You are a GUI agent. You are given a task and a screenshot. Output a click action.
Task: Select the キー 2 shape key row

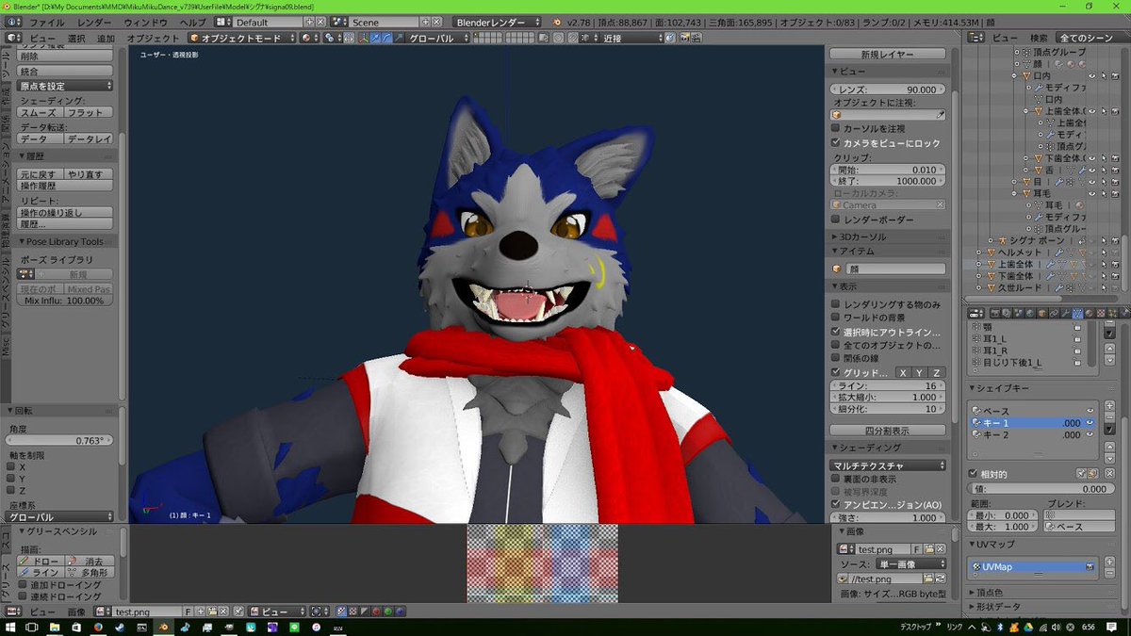click(x=1032, y=435)
